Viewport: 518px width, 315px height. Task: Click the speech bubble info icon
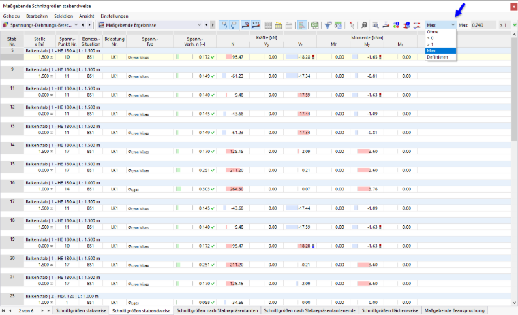(365, 25)
